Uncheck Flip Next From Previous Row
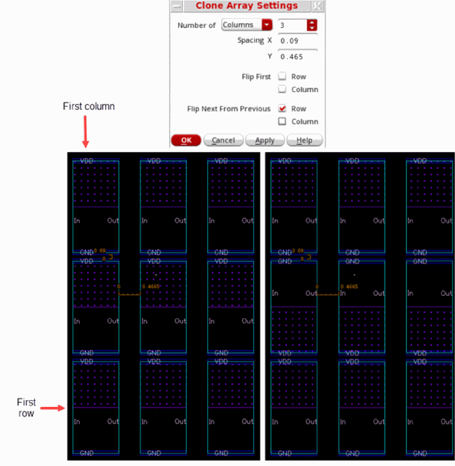 282,109
